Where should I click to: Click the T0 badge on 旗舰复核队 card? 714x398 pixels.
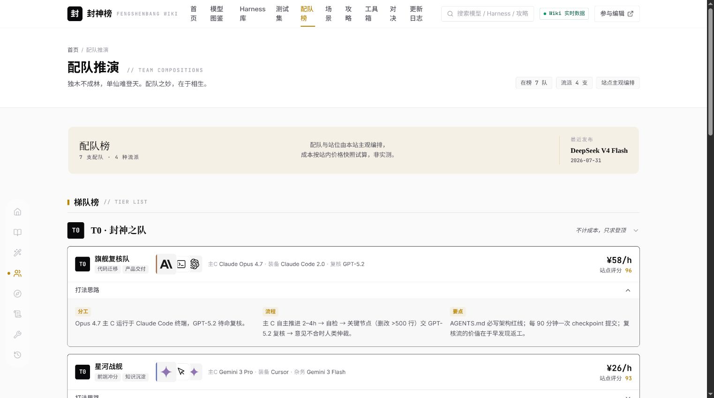83,264
